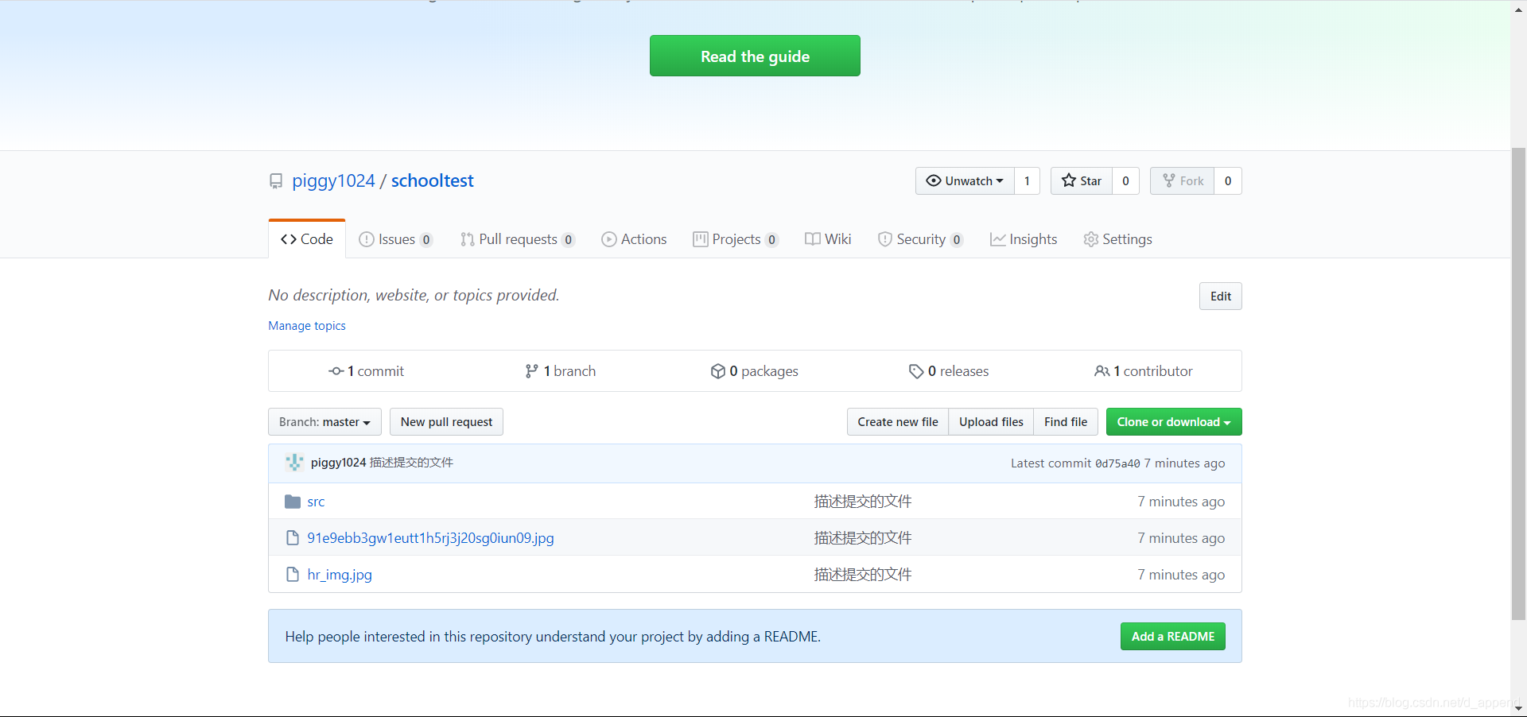Open the repository Settings tab
This screenshot has width=1527, height=717.
1118,239
